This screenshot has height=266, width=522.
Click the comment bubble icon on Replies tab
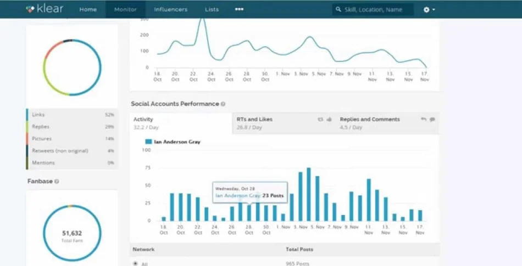tap(432, 120)
